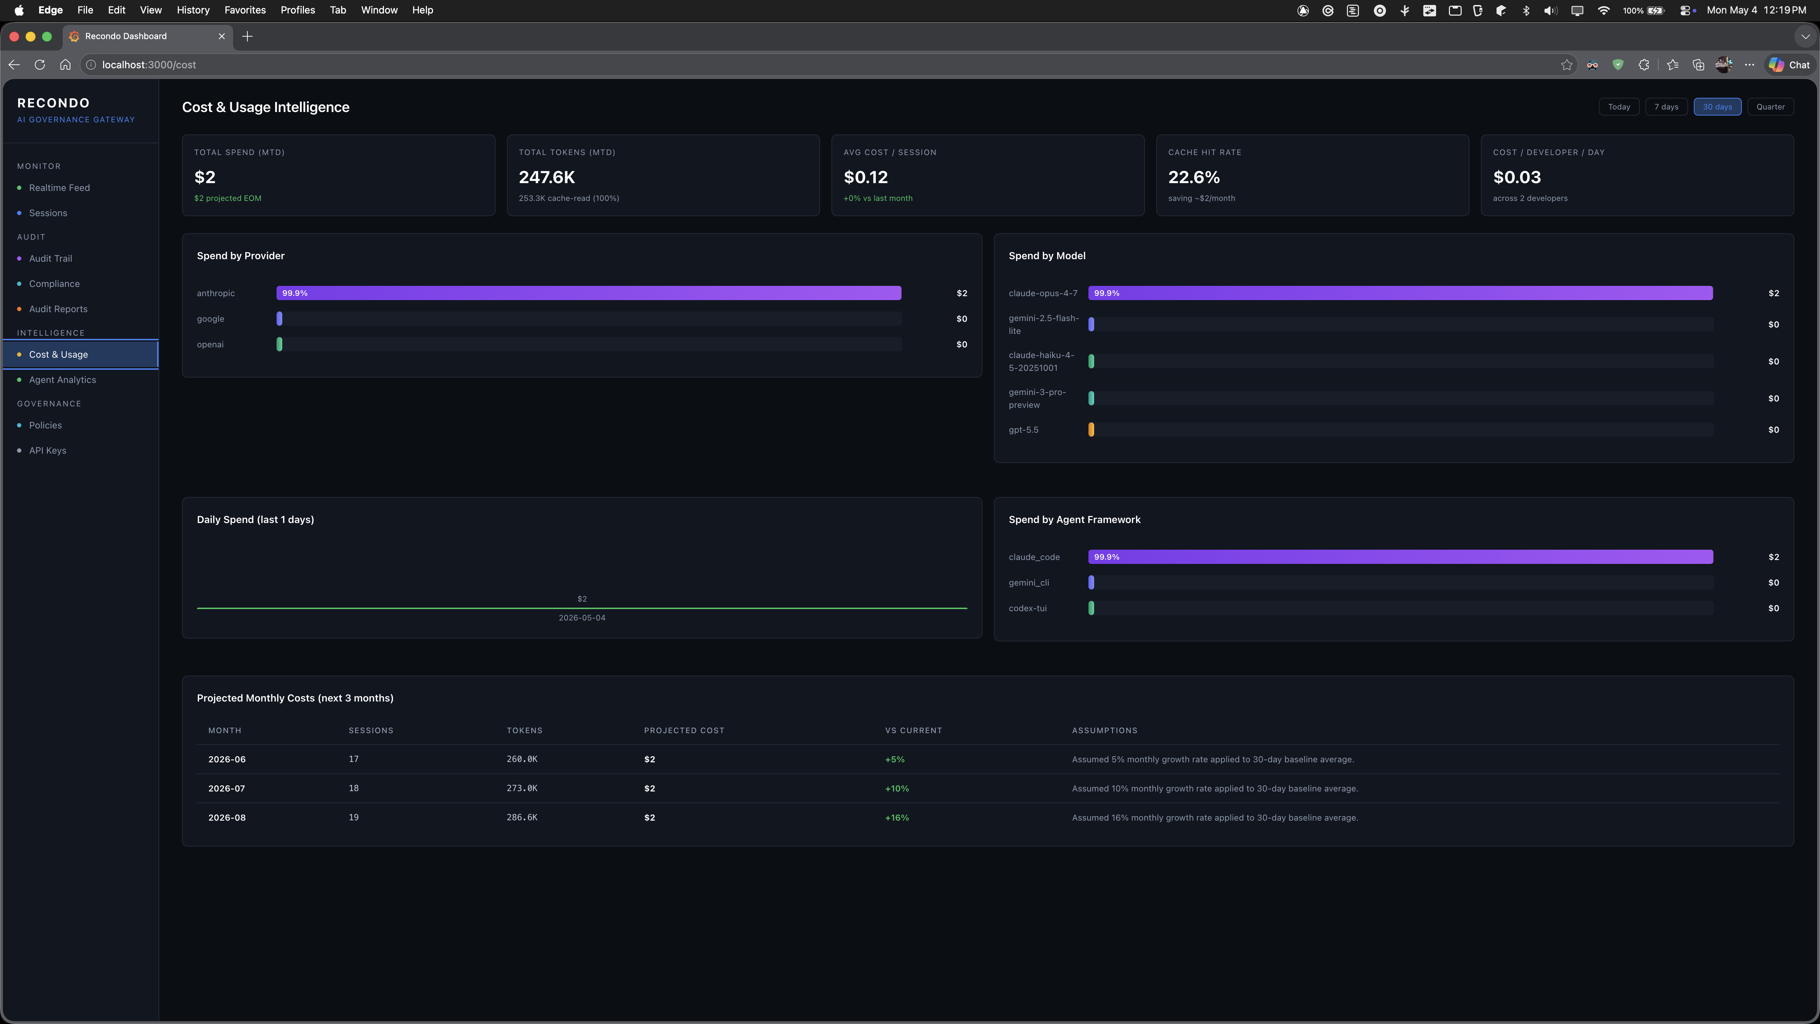Click the RECONDO logo title
Image resolution: width=1820 pixels, height=1024 pixels.
54,103
